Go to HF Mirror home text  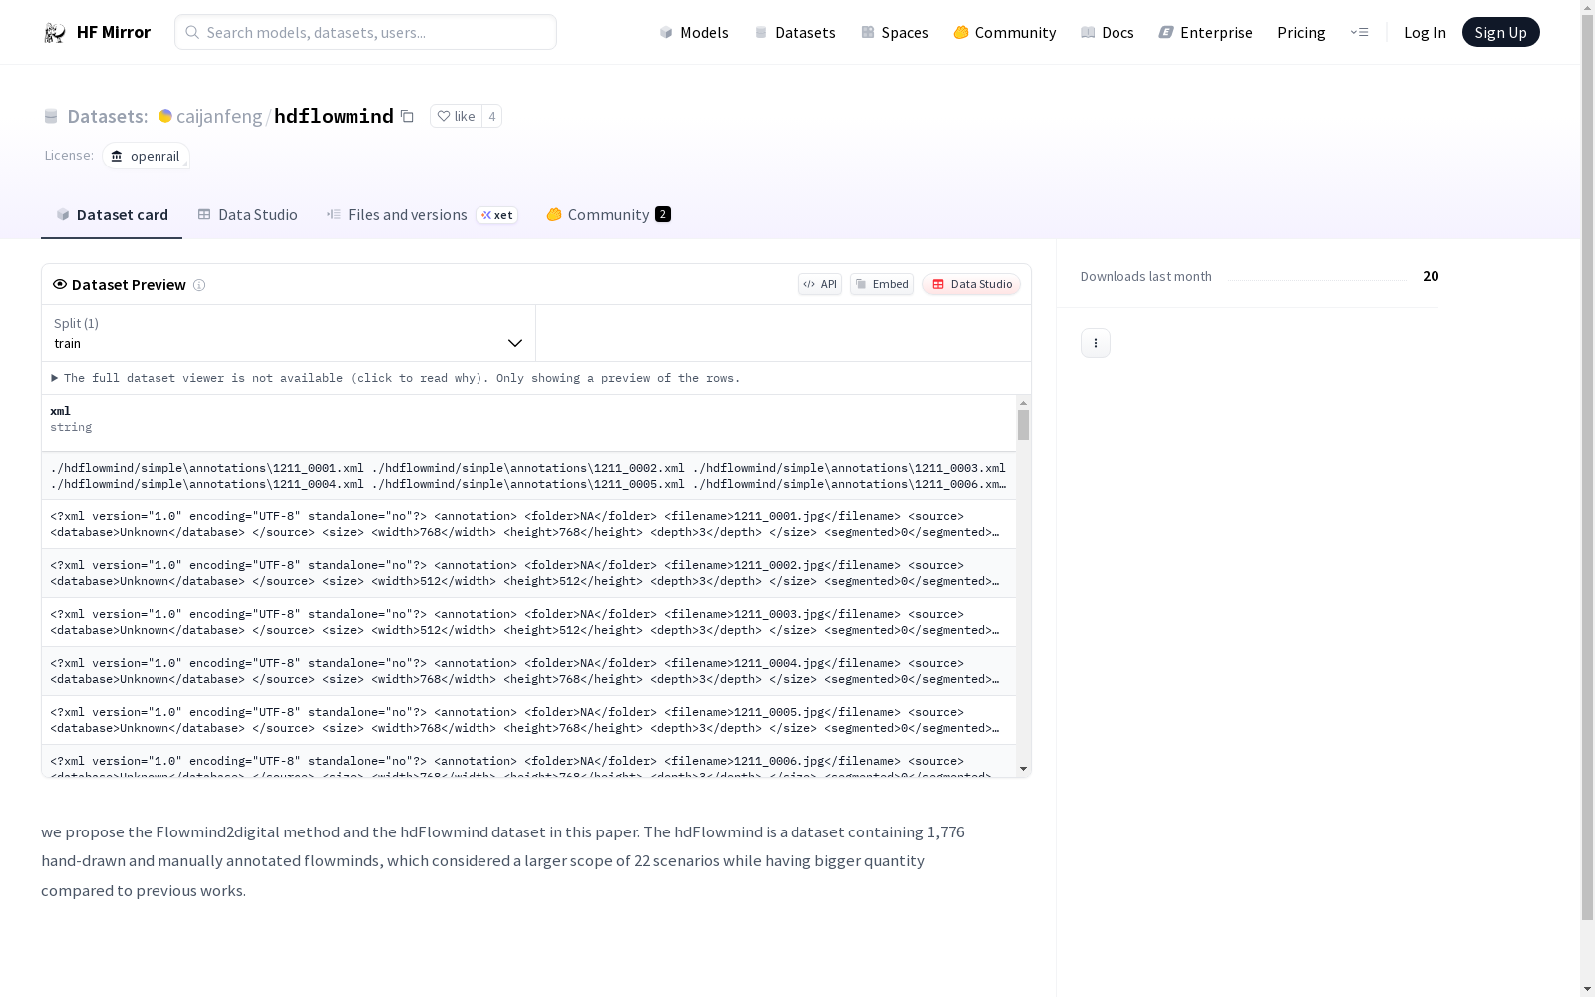point(114,32)
